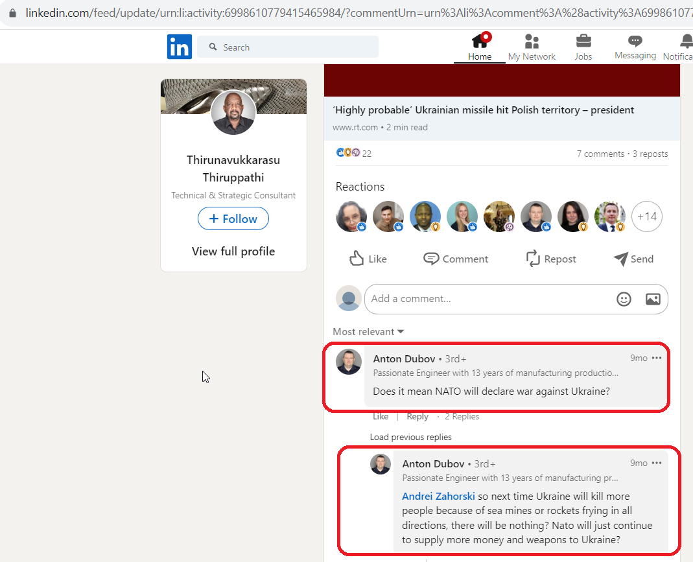The height and width of the screenshot is (562, 693).
Task: Open Anton Dubov name on the reply
Action: click(433, 464)
